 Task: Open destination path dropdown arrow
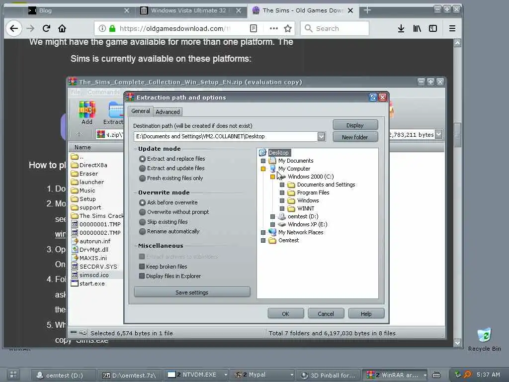click(x=321, y=136)
